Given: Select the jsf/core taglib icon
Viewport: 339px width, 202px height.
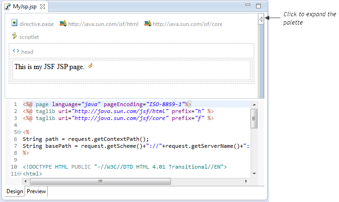Looking at the screenshot, I should point(148,23).
